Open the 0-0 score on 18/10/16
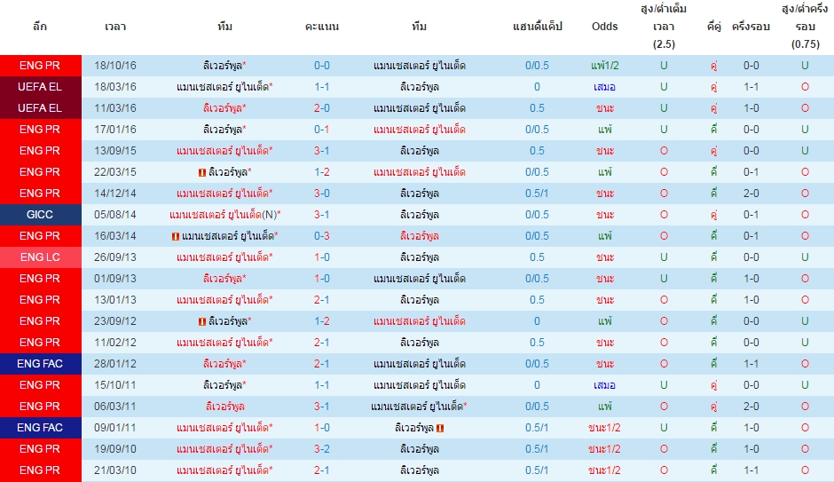The image size is (834, 482). coord(322,66)
